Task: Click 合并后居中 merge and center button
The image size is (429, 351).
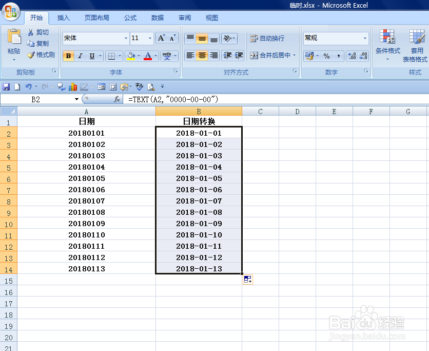Action: pyautogui.click(x=270, y=56)
